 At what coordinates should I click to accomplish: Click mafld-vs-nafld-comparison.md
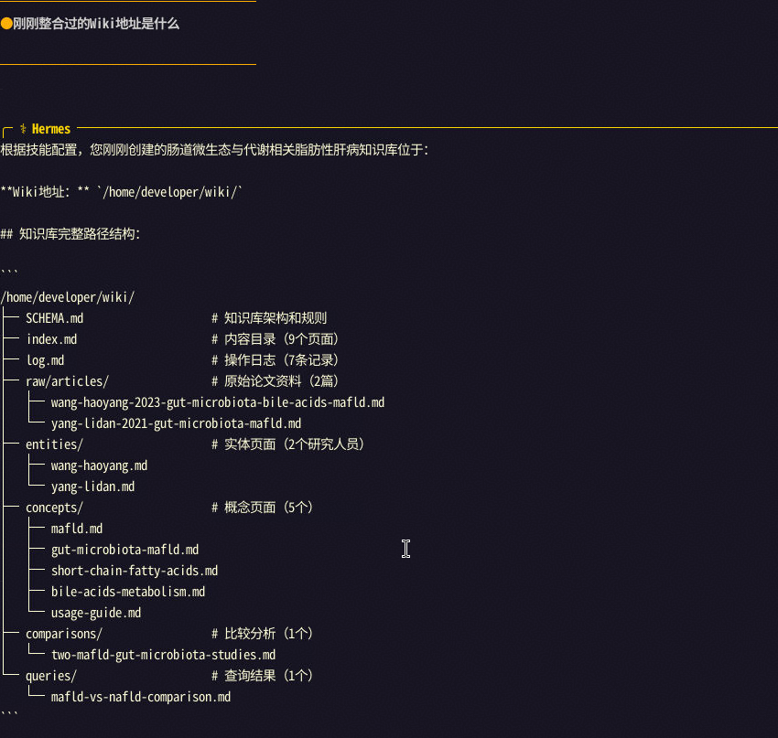141,697
